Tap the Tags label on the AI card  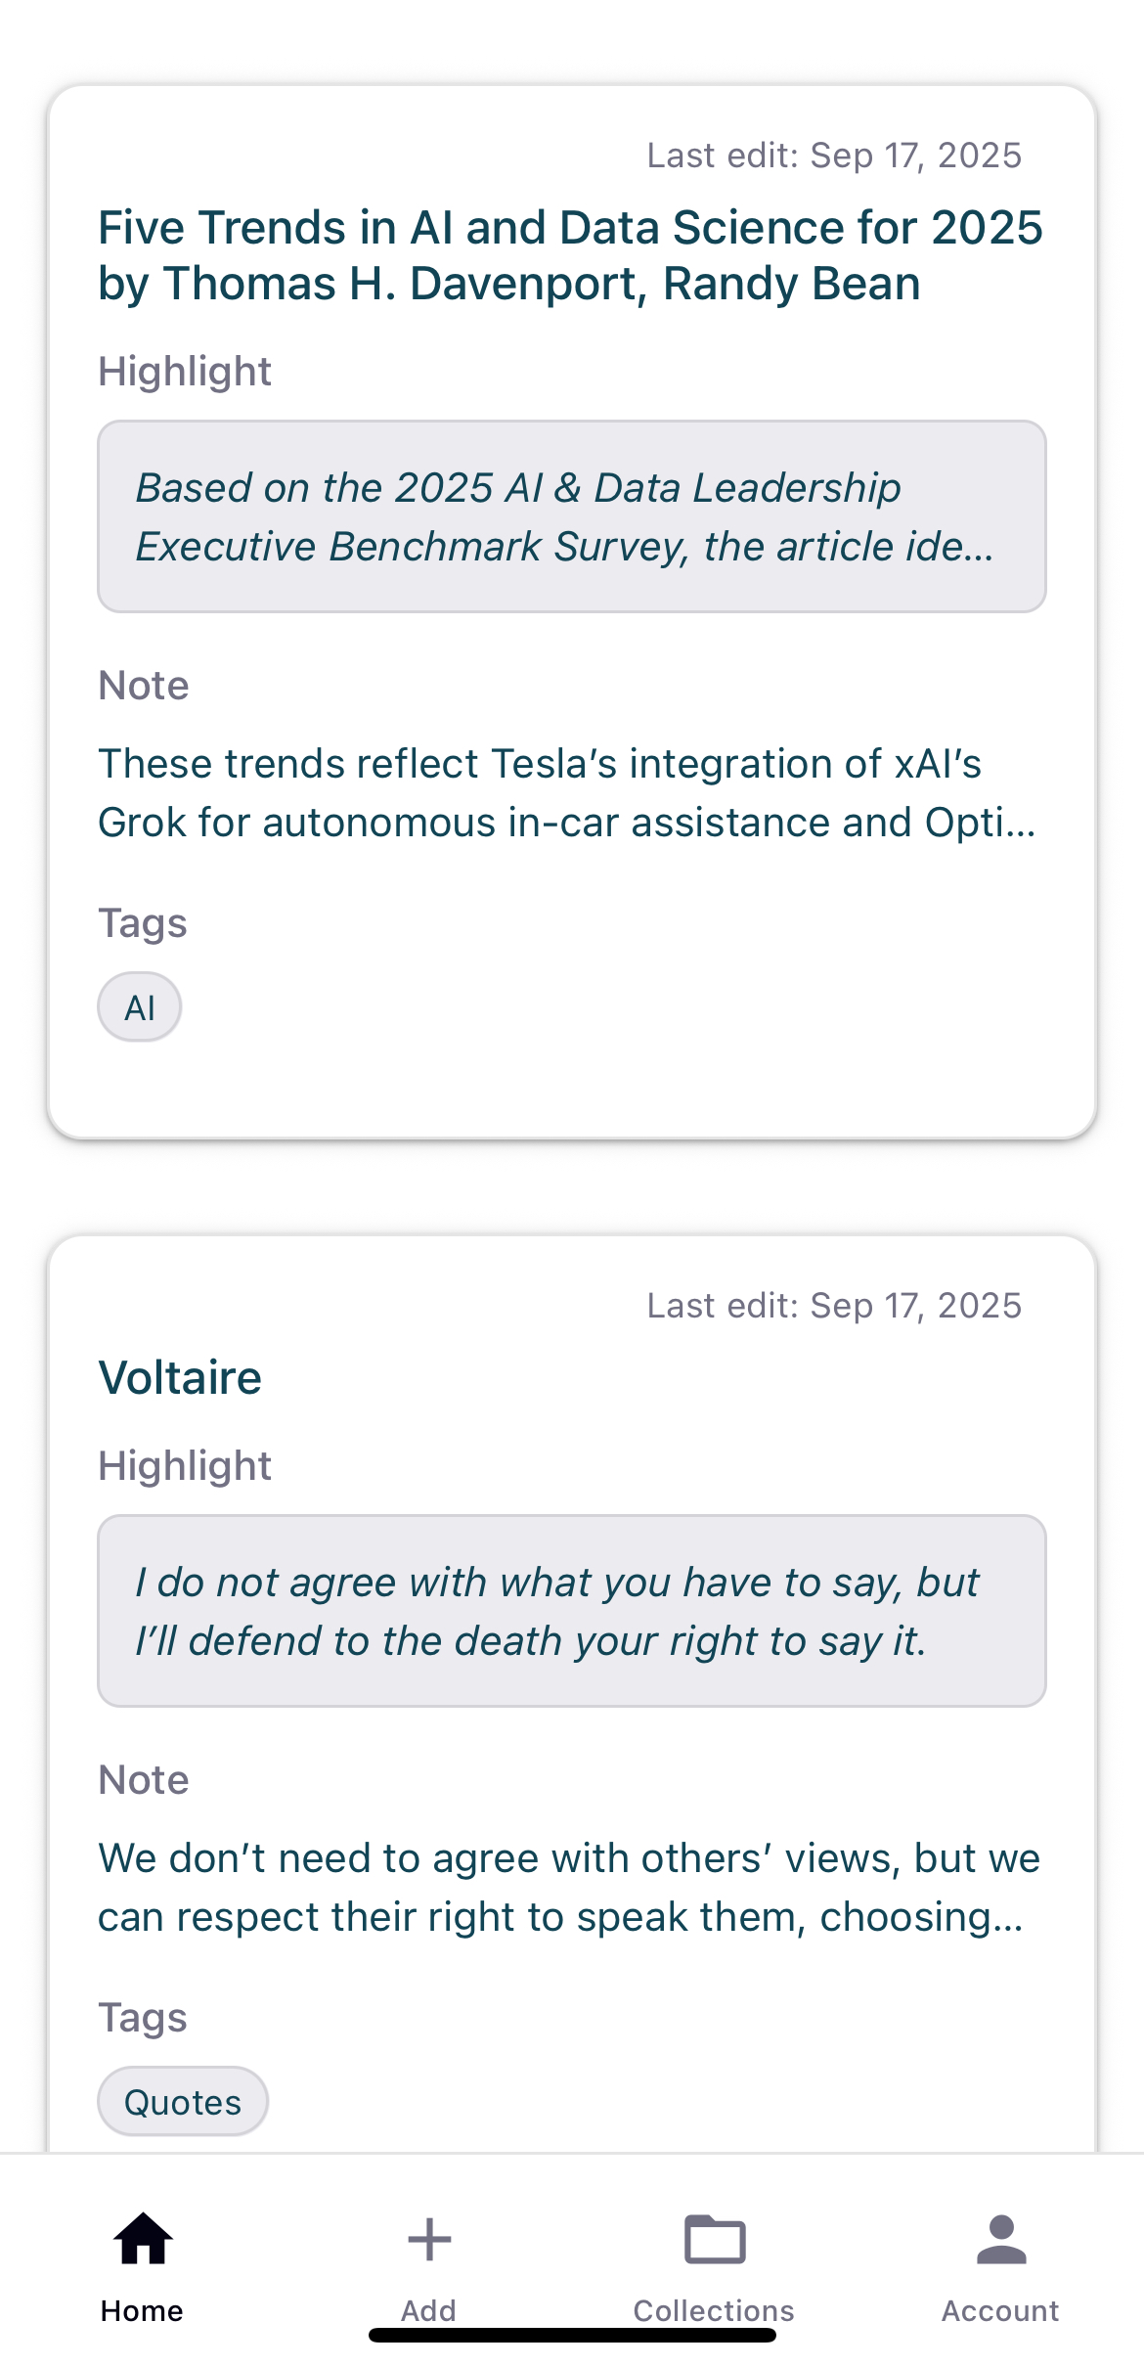[143, 923]
